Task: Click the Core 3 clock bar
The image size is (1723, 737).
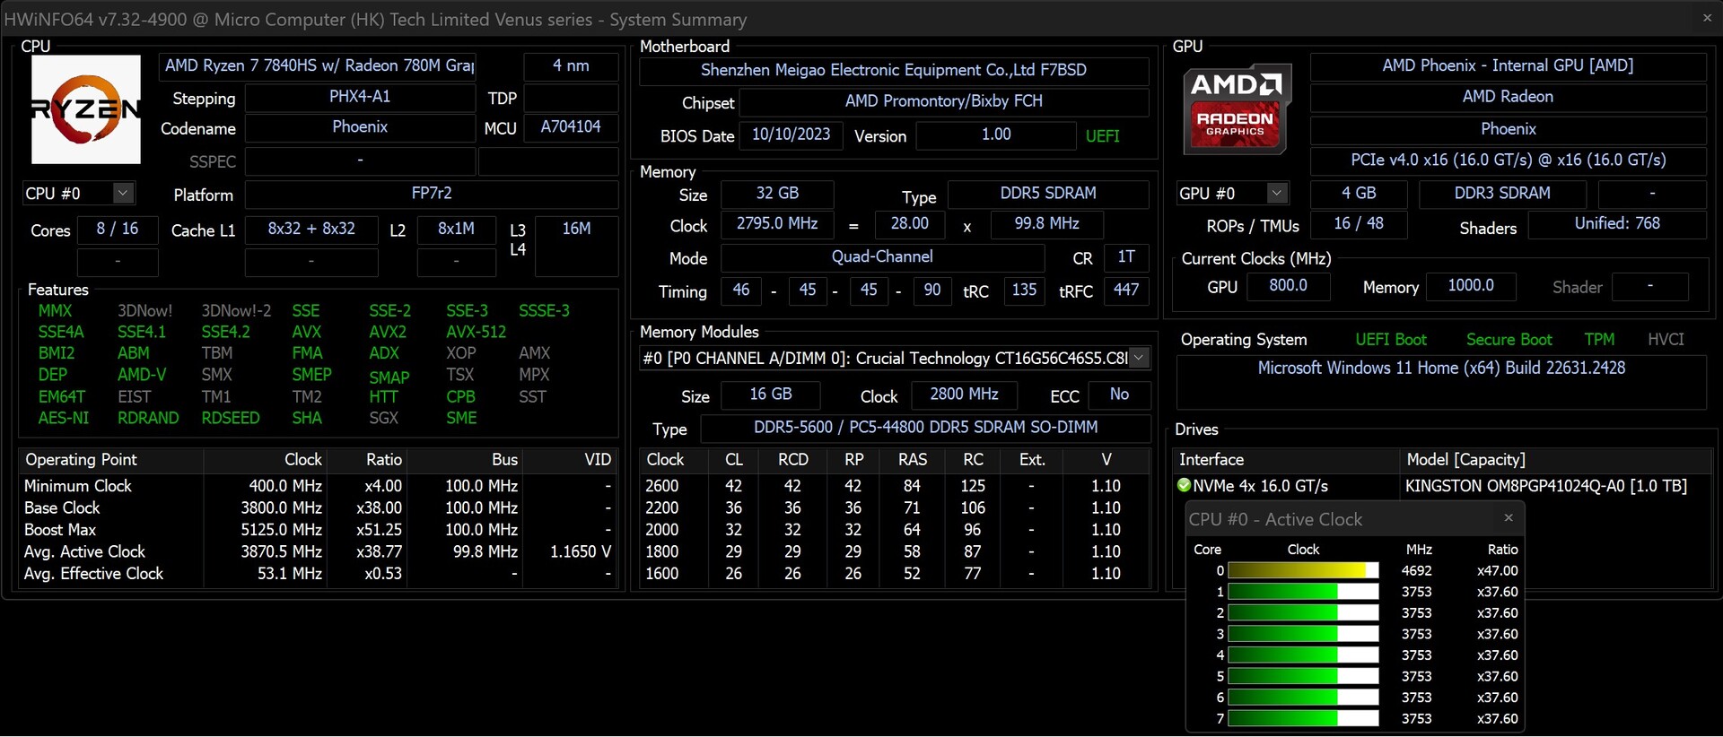Action: (1303, 634)
